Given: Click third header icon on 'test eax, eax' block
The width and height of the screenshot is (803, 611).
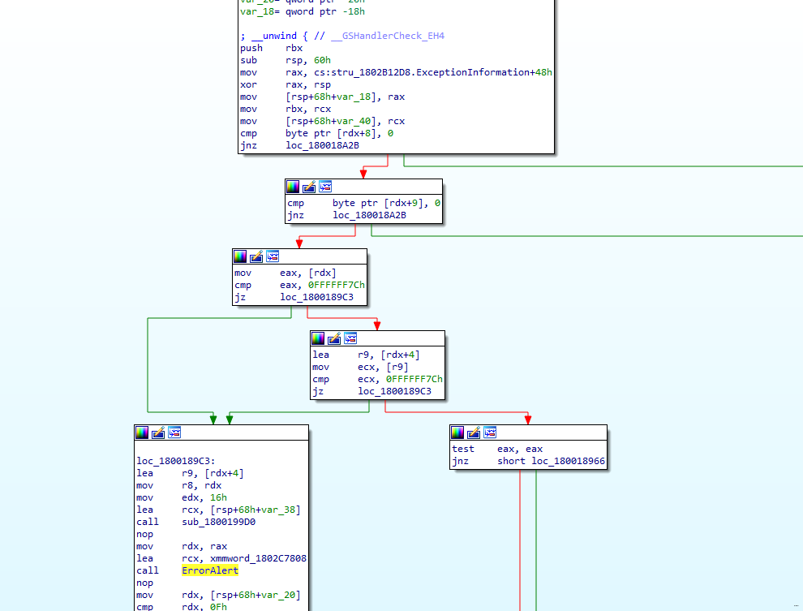Looking at the screenshot, I should pyautogui.click(x=490, y=432).
